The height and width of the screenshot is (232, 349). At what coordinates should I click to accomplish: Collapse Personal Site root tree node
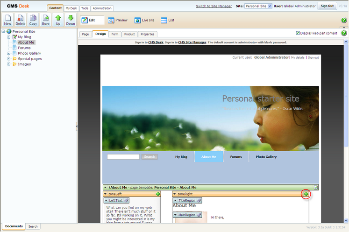point(3,31)
